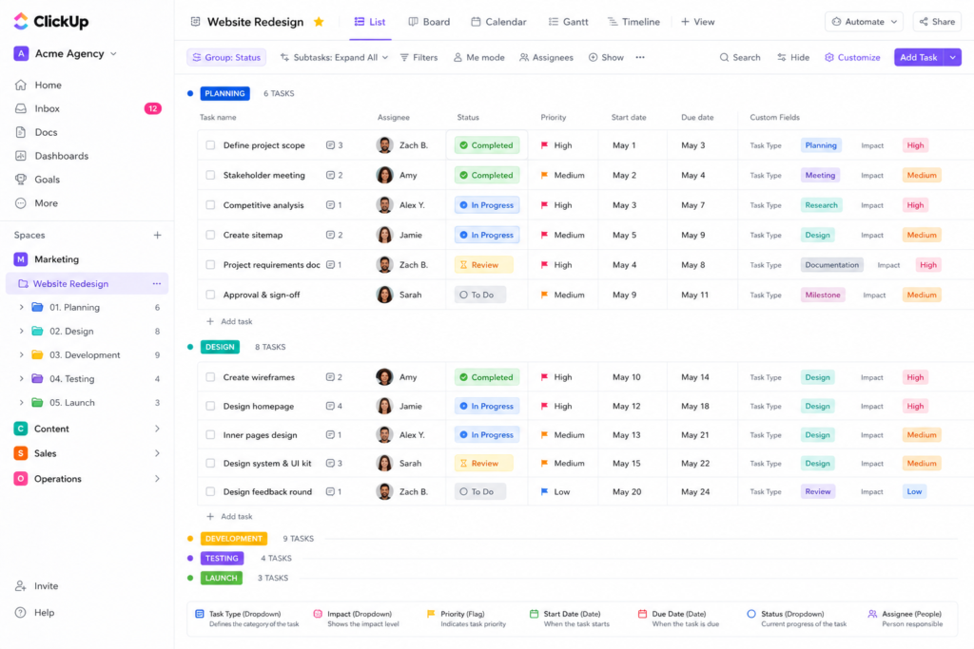Add a new View tab
The height and width of the screenshot is (649, 974).
pyautogui.click(x=697, y=22)
